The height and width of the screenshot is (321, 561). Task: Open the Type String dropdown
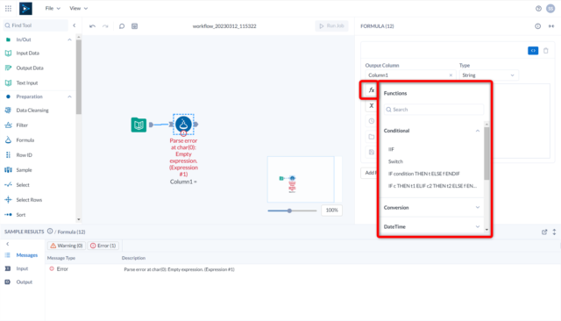(489, 75)
